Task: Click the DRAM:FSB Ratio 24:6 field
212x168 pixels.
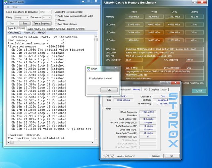Action: coord(195,68)
